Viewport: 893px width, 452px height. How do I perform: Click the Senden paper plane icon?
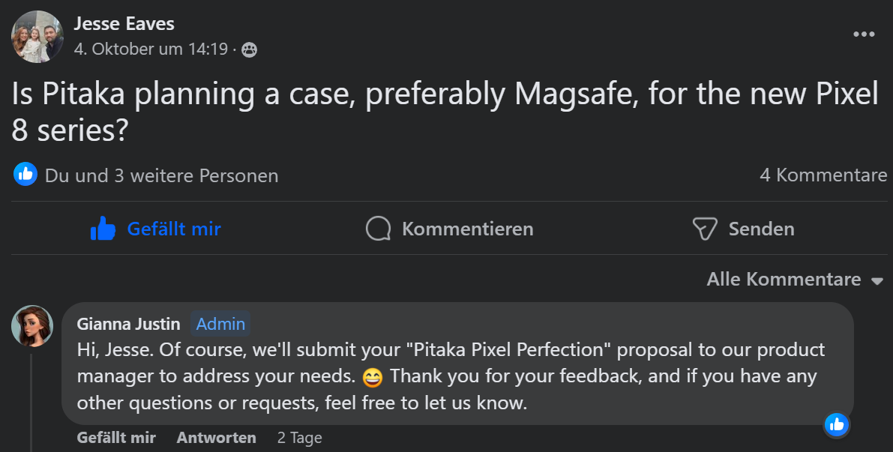pos(705,229)
